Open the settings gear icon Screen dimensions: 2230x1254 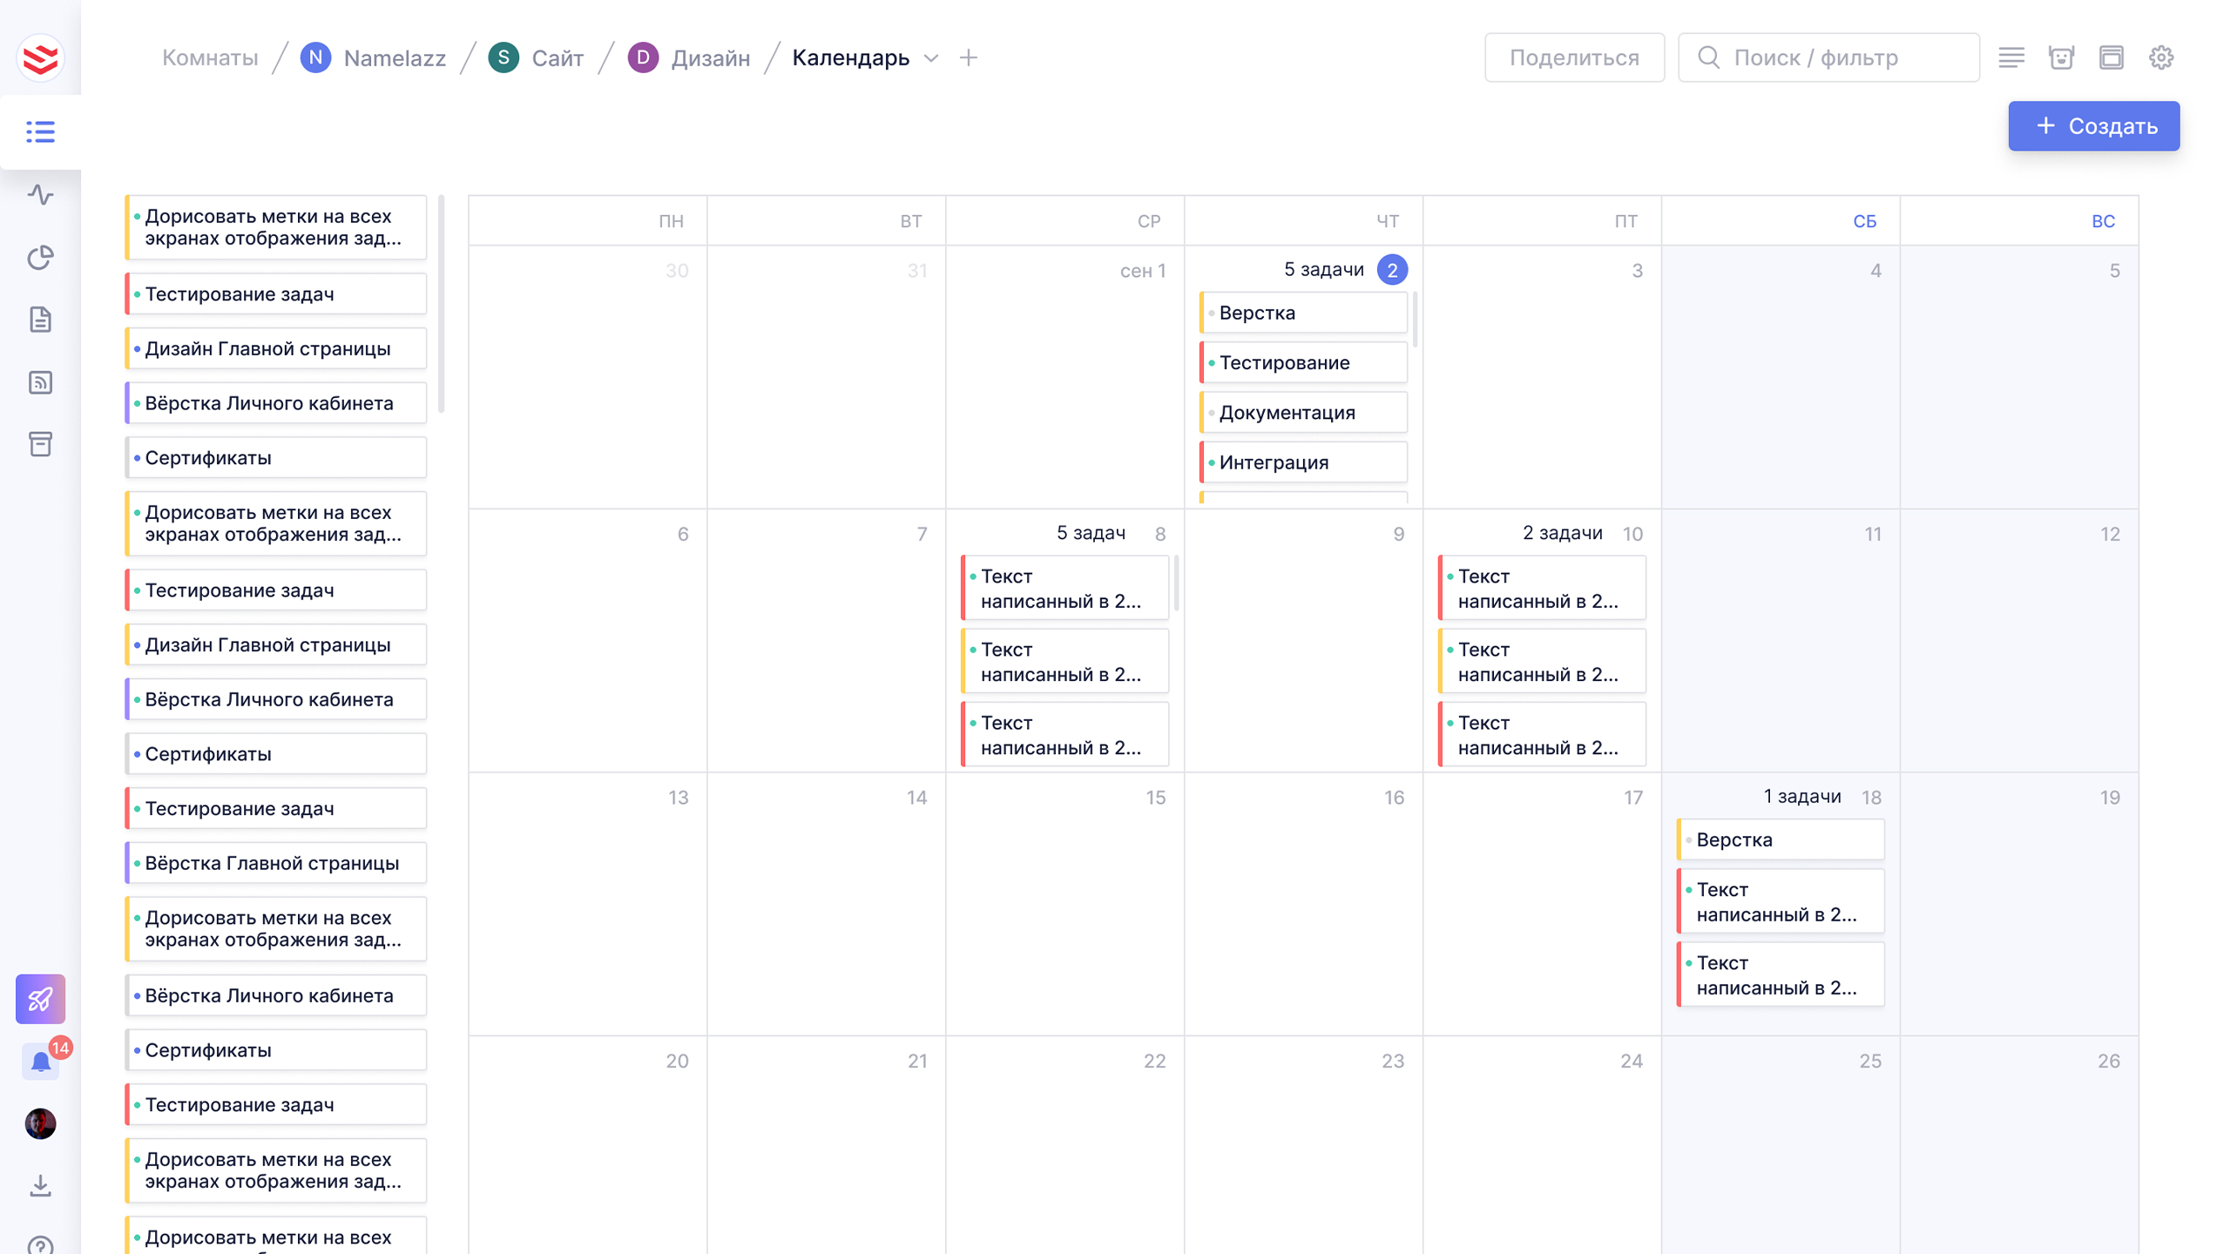2161,57
